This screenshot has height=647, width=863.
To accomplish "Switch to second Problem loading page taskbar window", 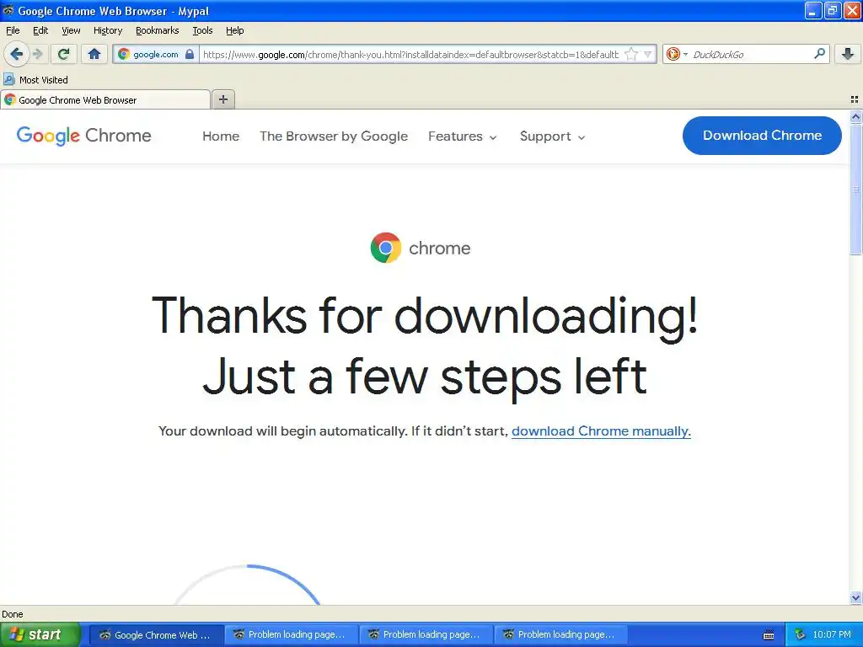I will tap(426, 635).
